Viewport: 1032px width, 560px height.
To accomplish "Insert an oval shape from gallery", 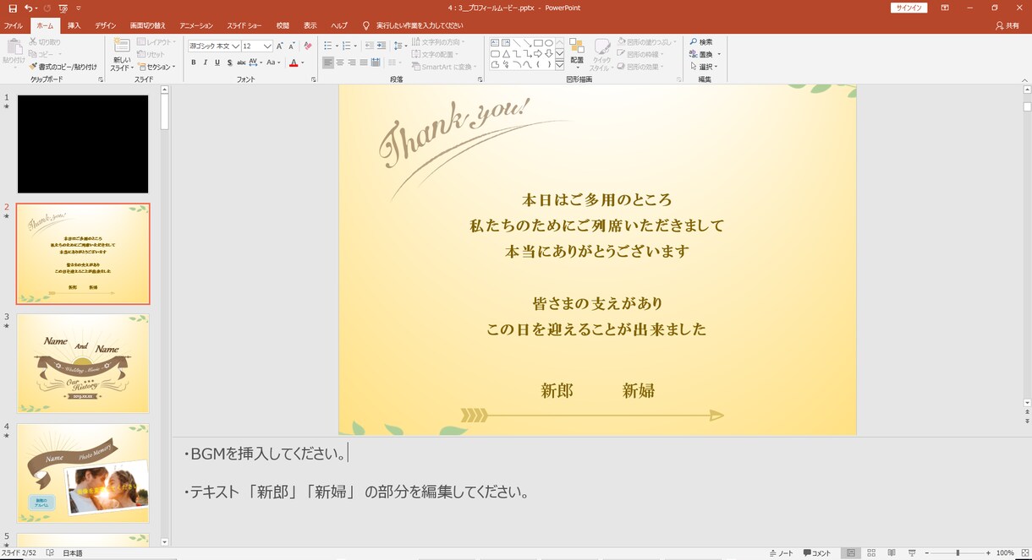I will pos(548,42).
